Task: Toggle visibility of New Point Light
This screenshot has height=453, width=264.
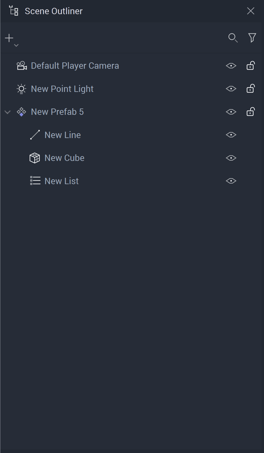Action: click(x=231, y=89)
